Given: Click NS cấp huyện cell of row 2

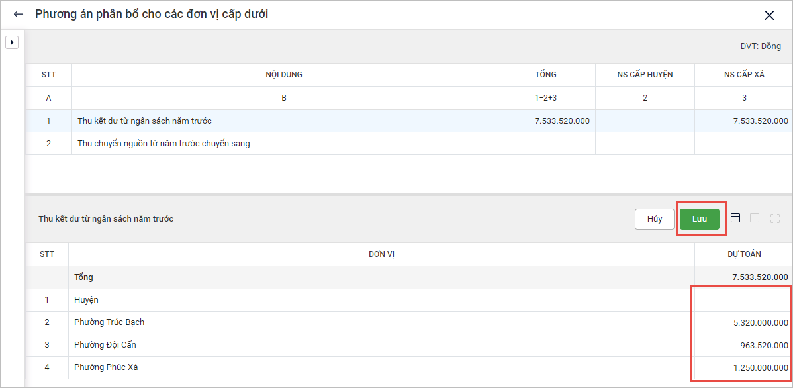Looking at the screenshot, I should click(645, 143).
